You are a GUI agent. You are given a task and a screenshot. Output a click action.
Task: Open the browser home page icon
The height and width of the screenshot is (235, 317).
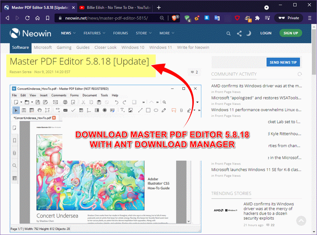click(37, 18)
